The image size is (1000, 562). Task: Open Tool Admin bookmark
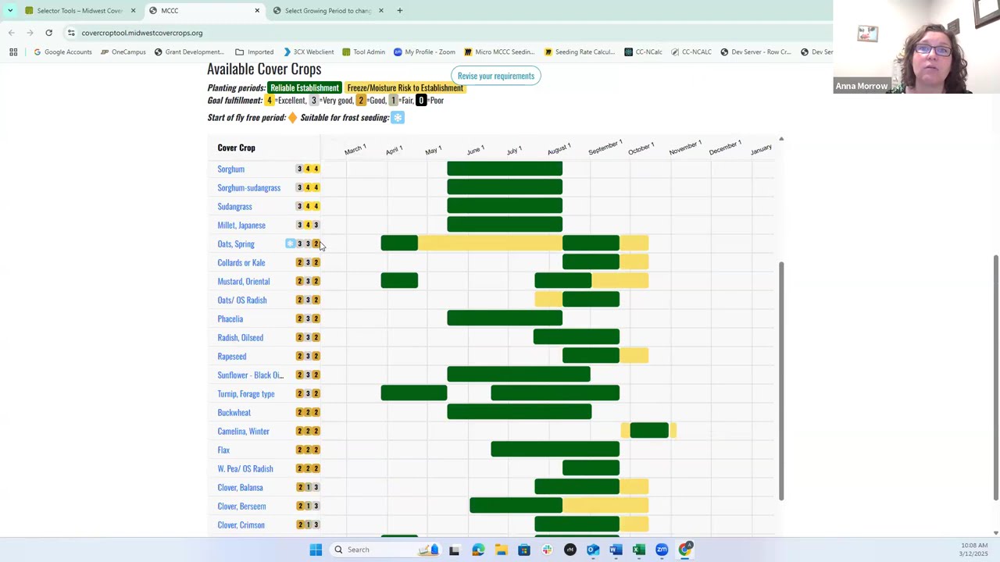pyautogui.click(x=363, y=52)
